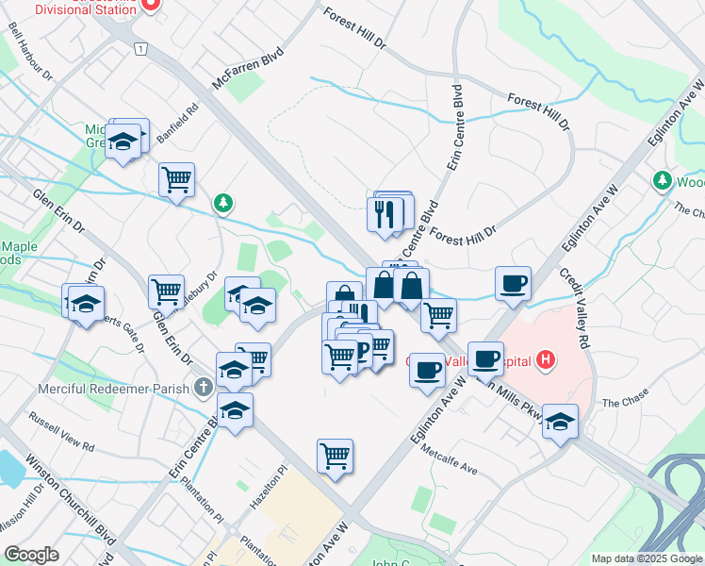Click the green tree pin at the right edge
The image size is (705, 566).
663,181
